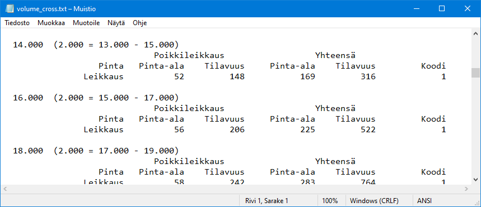Click the horizontal scrollbar track
The height and width of the screenshot is (207, 481).
pos(235,189)
